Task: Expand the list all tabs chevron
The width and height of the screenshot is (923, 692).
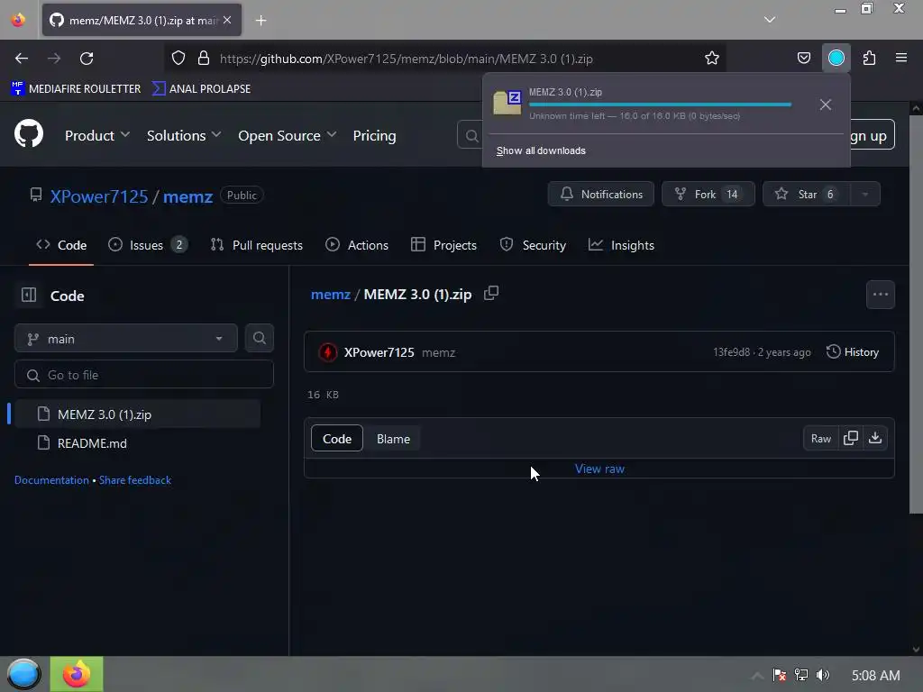Action: (770, 20)
